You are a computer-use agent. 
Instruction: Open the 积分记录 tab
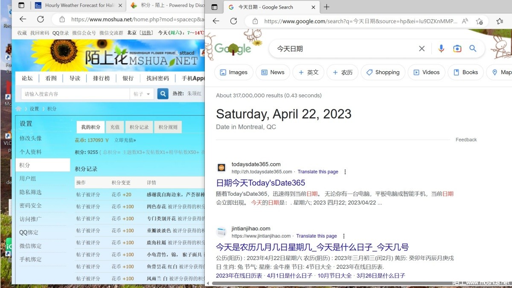click(139, 127)
